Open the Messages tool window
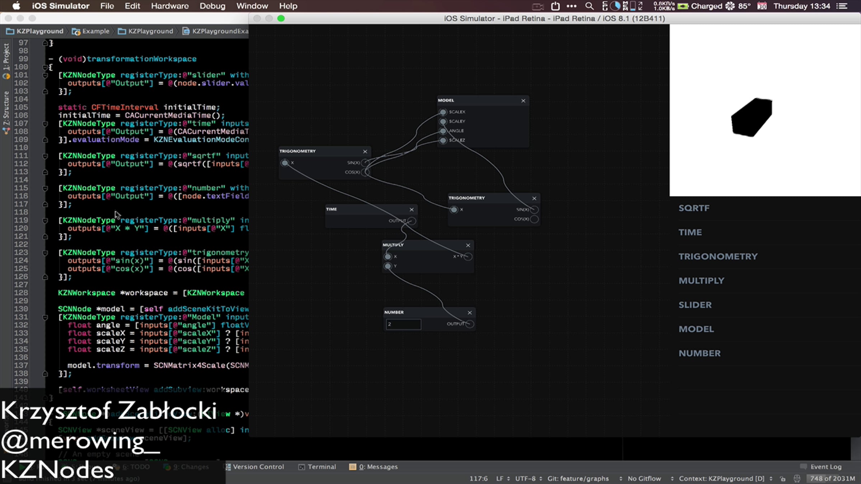 [x=373, y=467]
